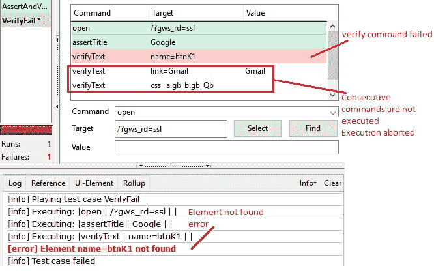The width and height of the screenshot is (434, 279).
Task: Select the assertTitle command row
Action: click(x=199, y=42)
